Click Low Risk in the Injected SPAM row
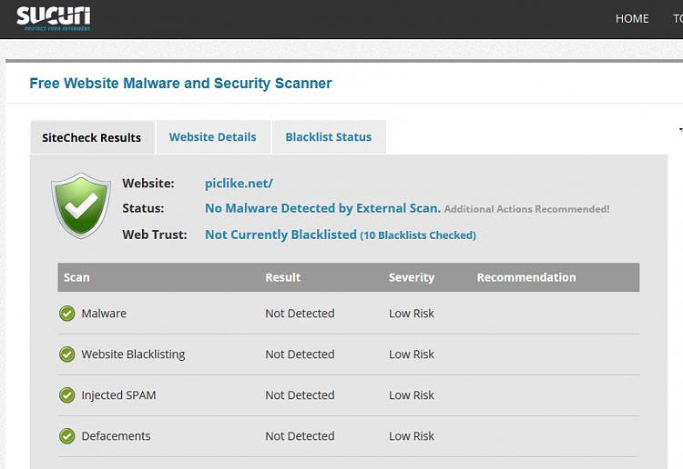Viewport: 683px width, 469px height. coord(412,395)
